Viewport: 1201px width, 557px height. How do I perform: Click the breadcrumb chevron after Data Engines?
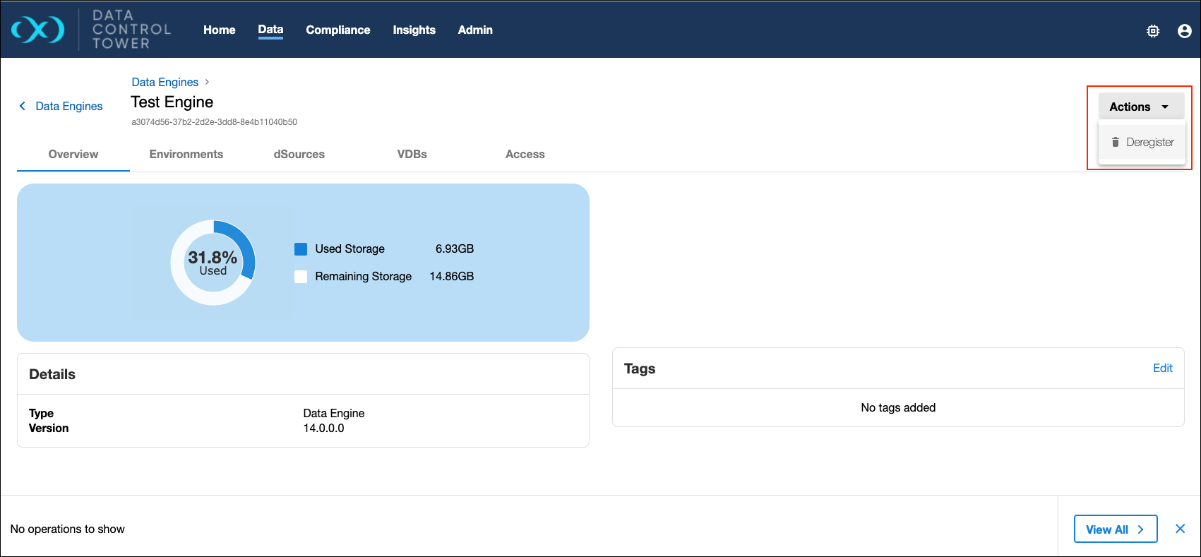(207, 82)
